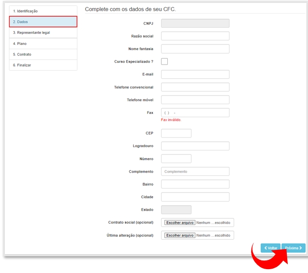Click the Próxima button

pyautogui.click(x=293, y=248)
